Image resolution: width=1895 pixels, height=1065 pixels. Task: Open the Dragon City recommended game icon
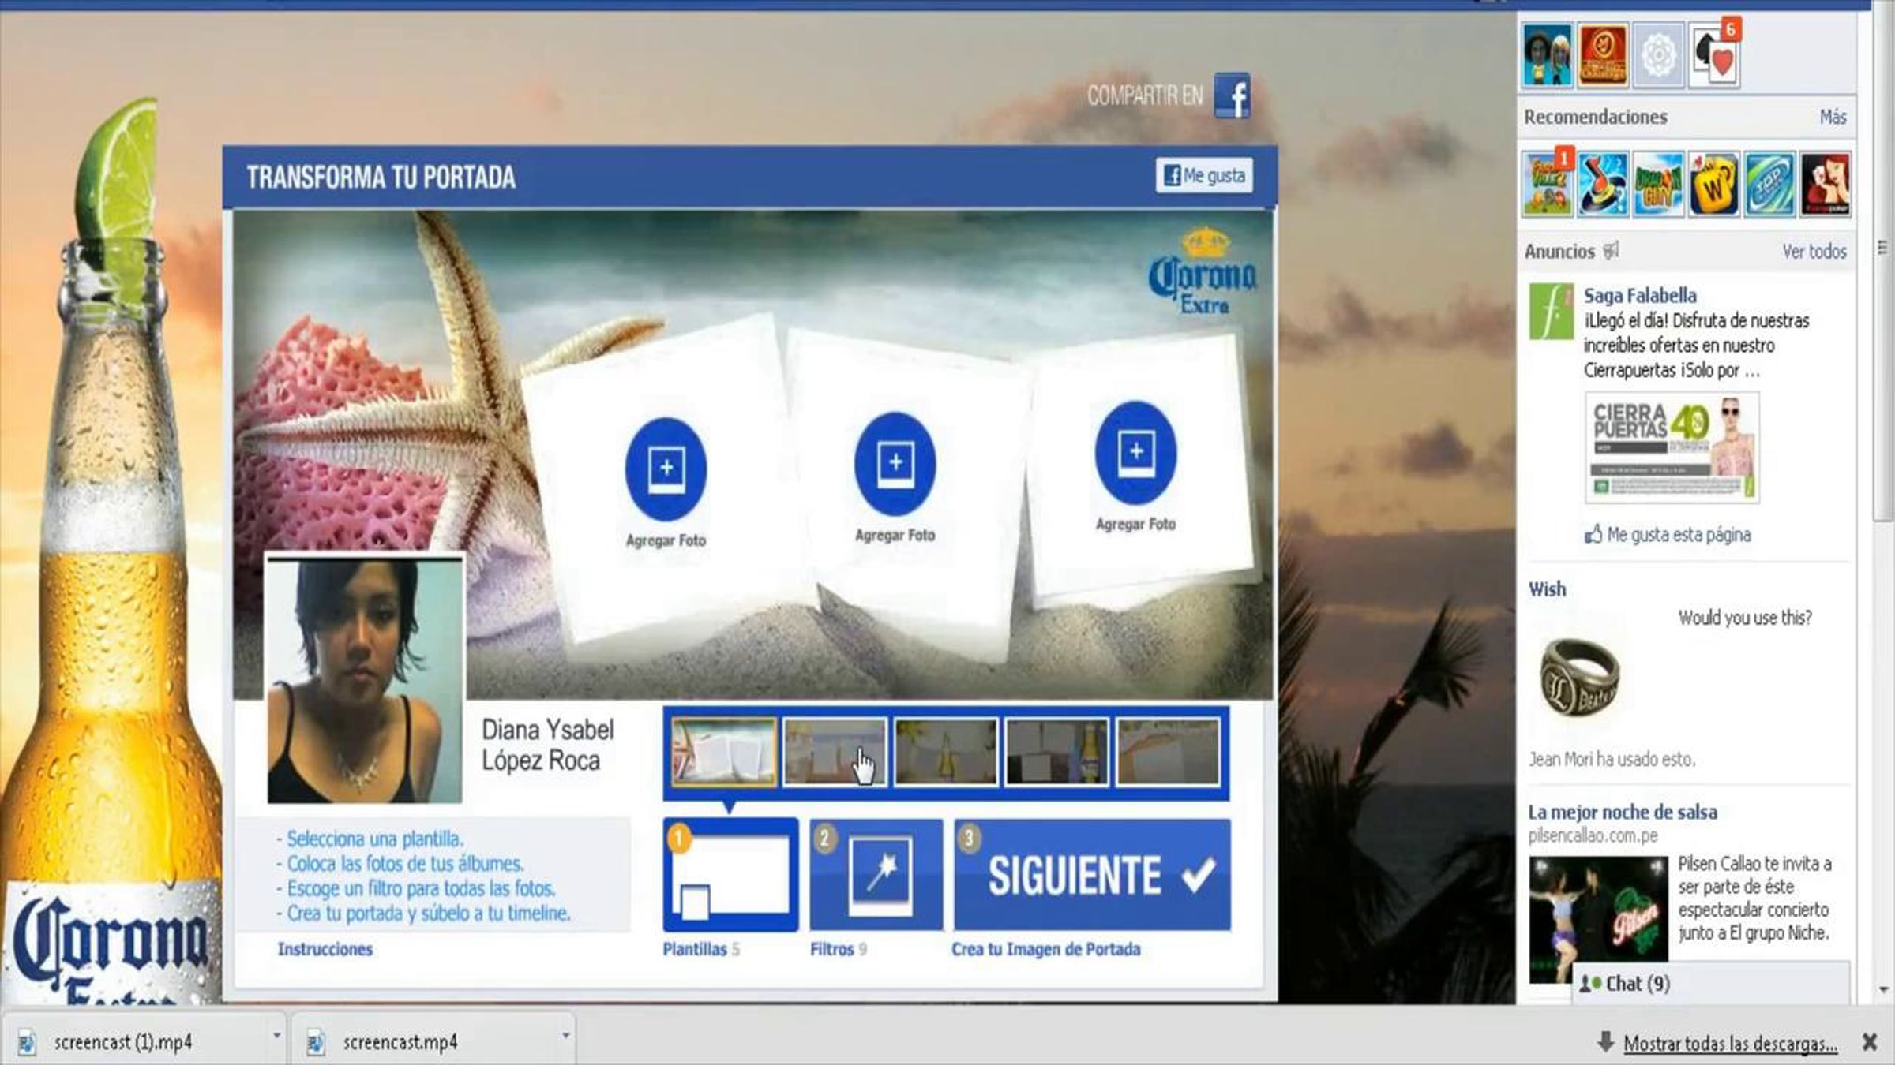pos(1657,185)
